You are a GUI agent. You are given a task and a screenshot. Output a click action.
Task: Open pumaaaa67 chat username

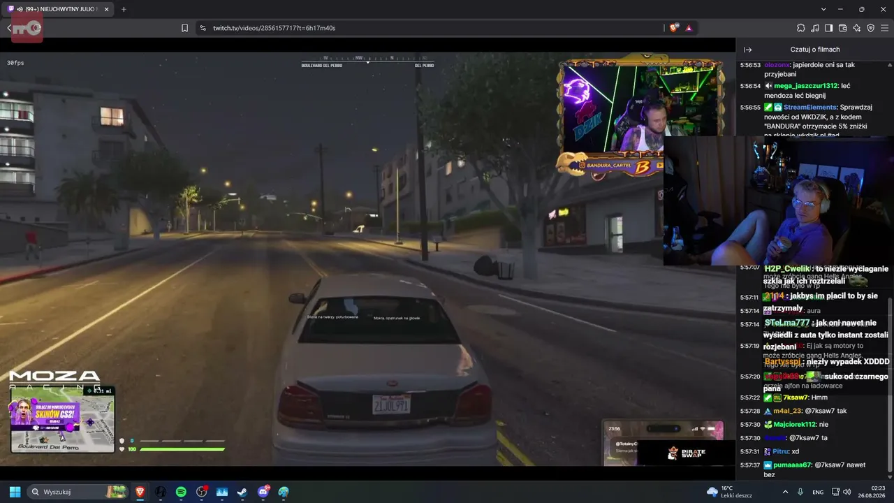[x=793, y=465]
